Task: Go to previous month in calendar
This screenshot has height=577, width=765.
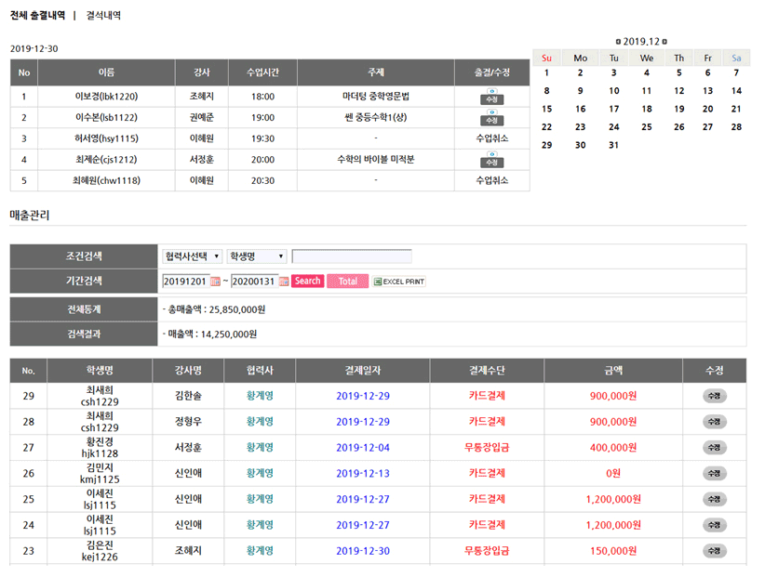Action: coord(619,42)
